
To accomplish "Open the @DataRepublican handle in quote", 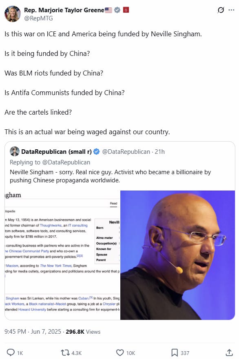I will (126, 152).
